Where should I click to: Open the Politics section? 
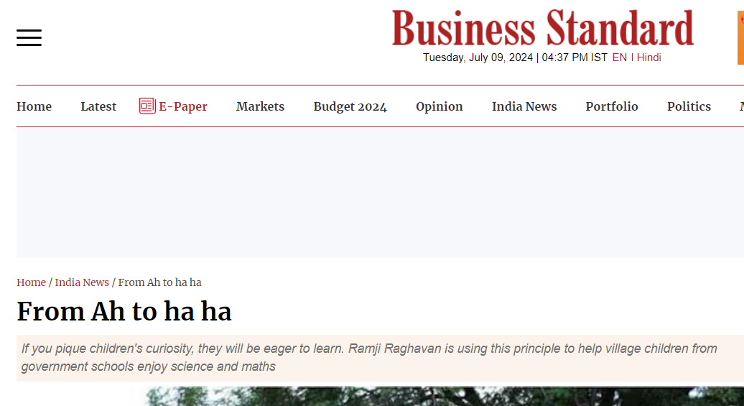[689, 106]
